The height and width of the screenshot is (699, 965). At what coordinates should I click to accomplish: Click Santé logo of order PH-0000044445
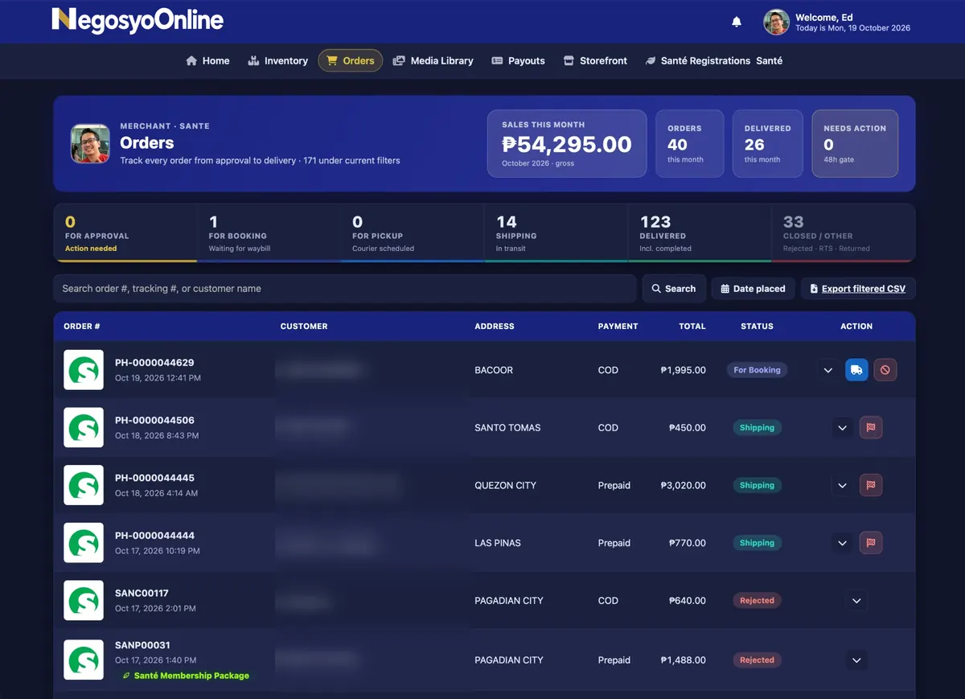tap(84, 485)
